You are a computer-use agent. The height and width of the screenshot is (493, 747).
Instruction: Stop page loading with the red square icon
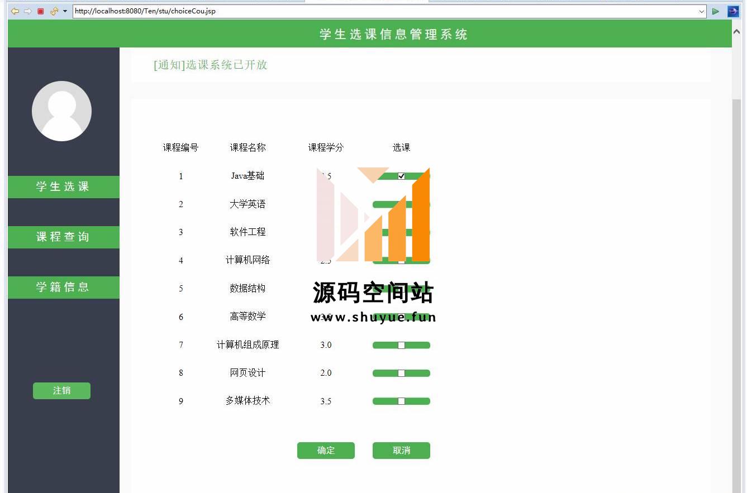tap(41, 11)
